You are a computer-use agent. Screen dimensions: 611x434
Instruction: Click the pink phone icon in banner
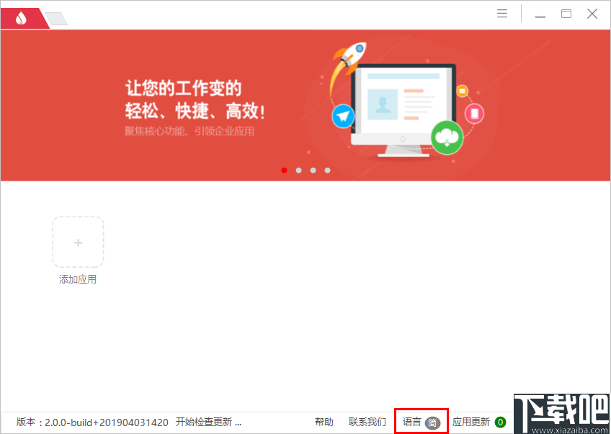474,114
